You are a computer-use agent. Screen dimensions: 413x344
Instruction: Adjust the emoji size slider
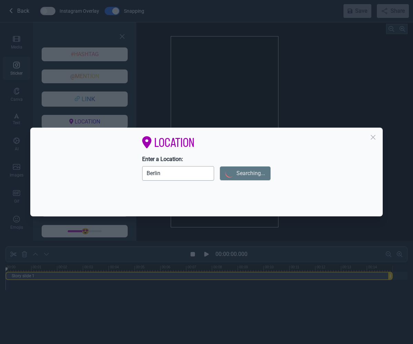(x=85, y=231)
